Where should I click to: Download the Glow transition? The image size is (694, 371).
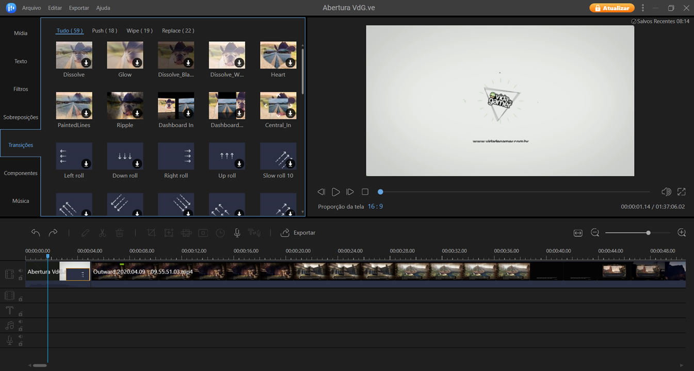coord(137,62)
